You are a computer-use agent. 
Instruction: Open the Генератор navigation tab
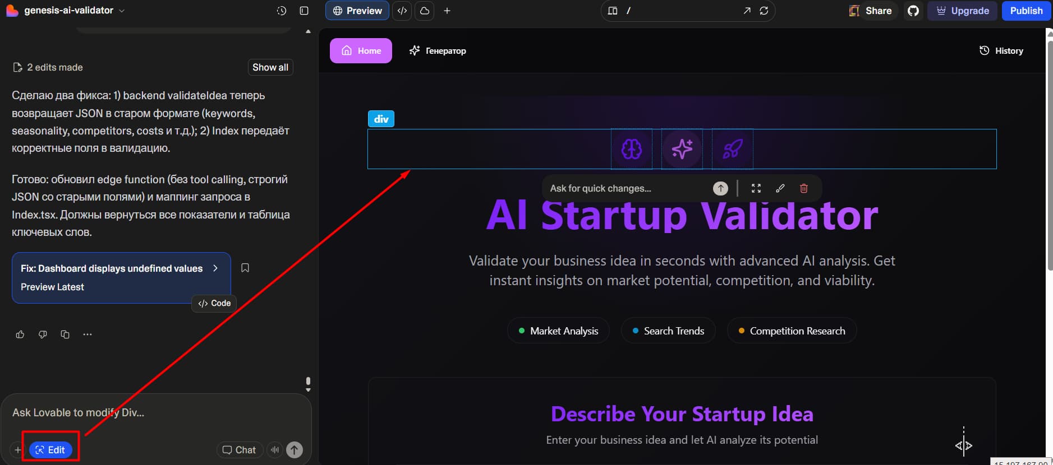(x=438, y=51)
